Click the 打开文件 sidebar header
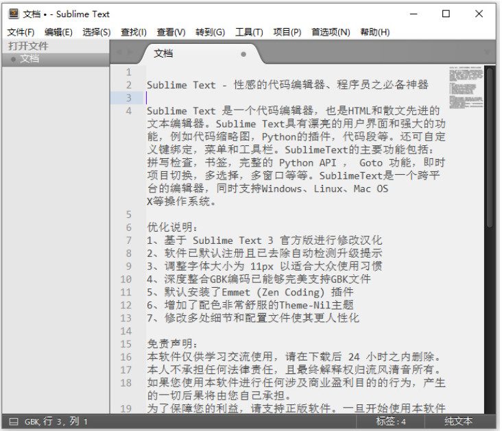The height and width of the screenshot is (431, 502). 28,46
